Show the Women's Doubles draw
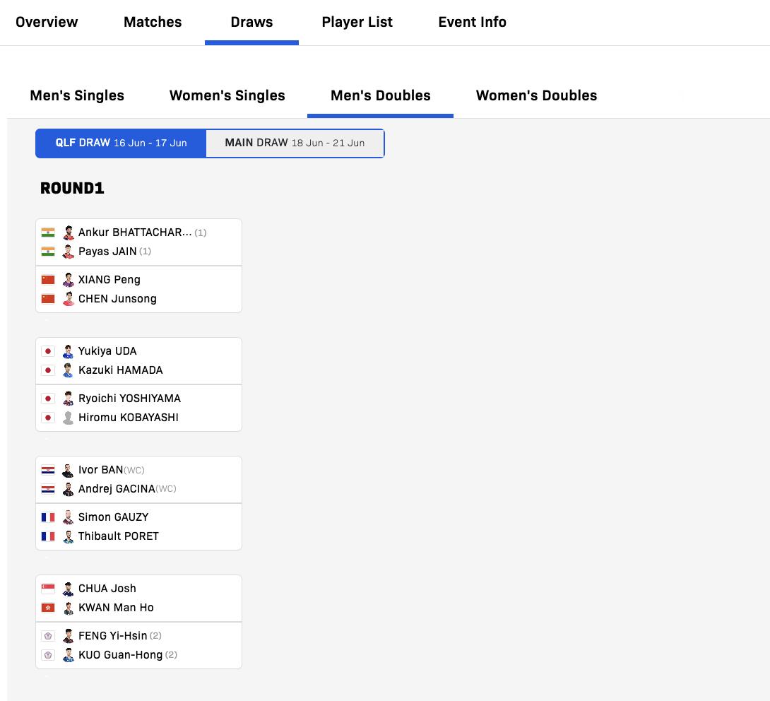This screenshot has width=770, height=701. coord(536,95)
